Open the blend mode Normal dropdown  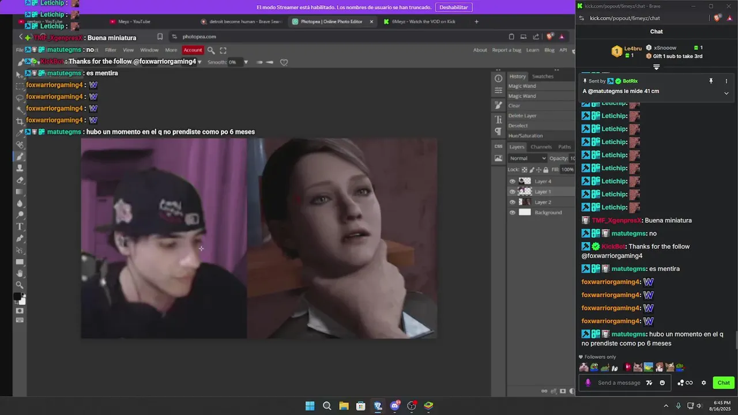[527, 158]
